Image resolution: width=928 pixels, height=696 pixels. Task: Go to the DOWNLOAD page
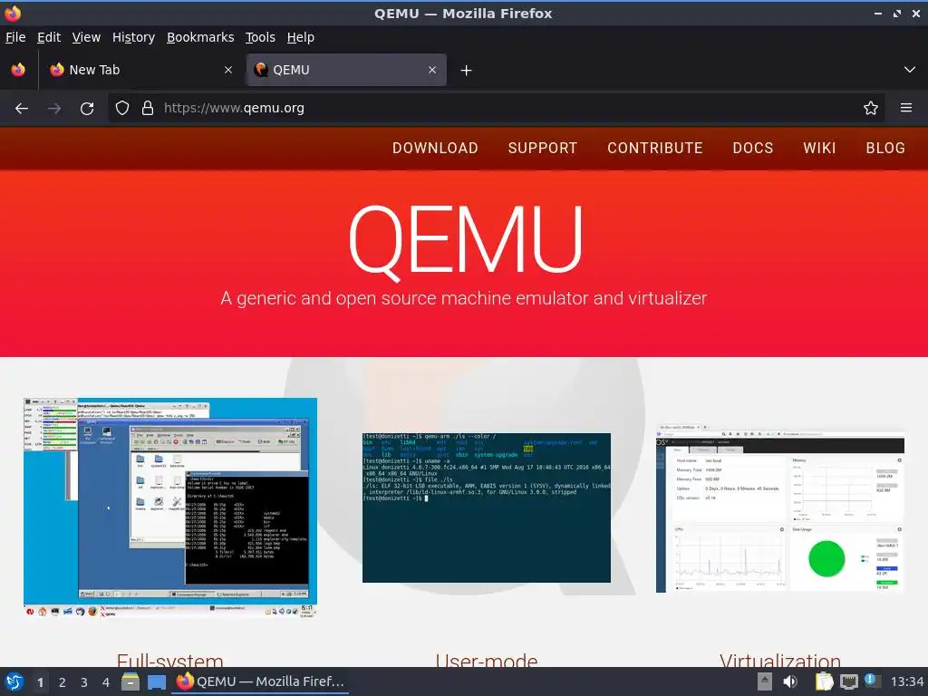click(x=435, y=148)
